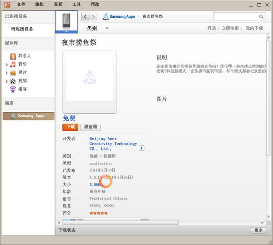Screen dimensions: 273x245
Task: Click the application type value
Action: point(101,164)
